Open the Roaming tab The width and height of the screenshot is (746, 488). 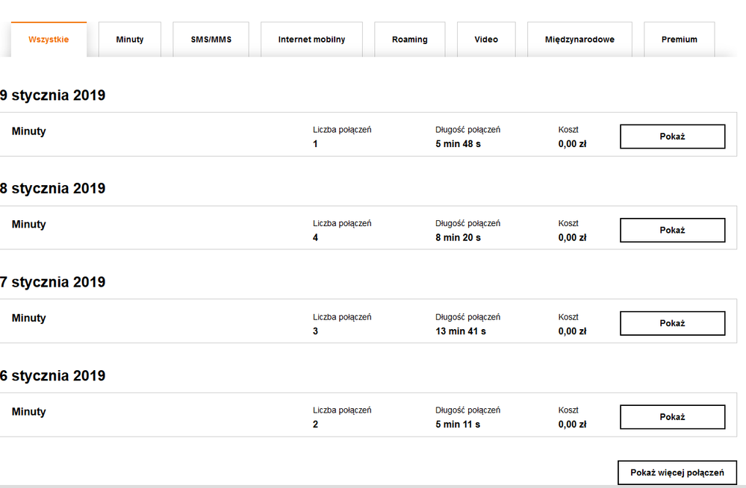(x=409, y=40)
